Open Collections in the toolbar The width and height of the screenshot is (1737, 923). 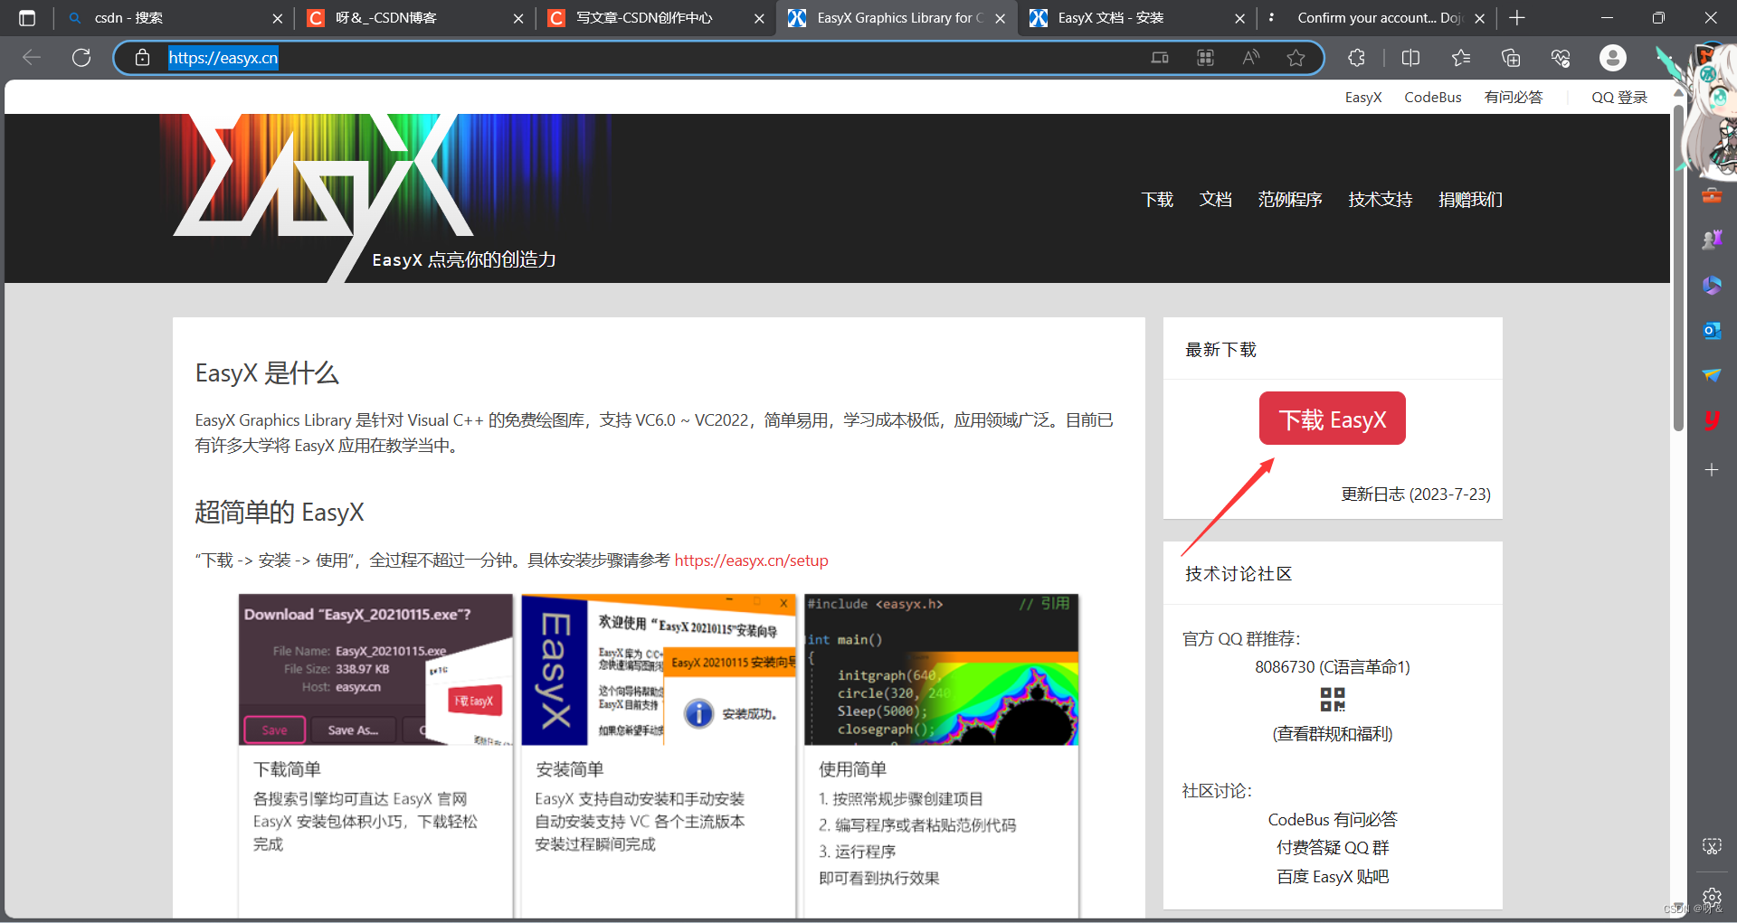click(1512, 58)
